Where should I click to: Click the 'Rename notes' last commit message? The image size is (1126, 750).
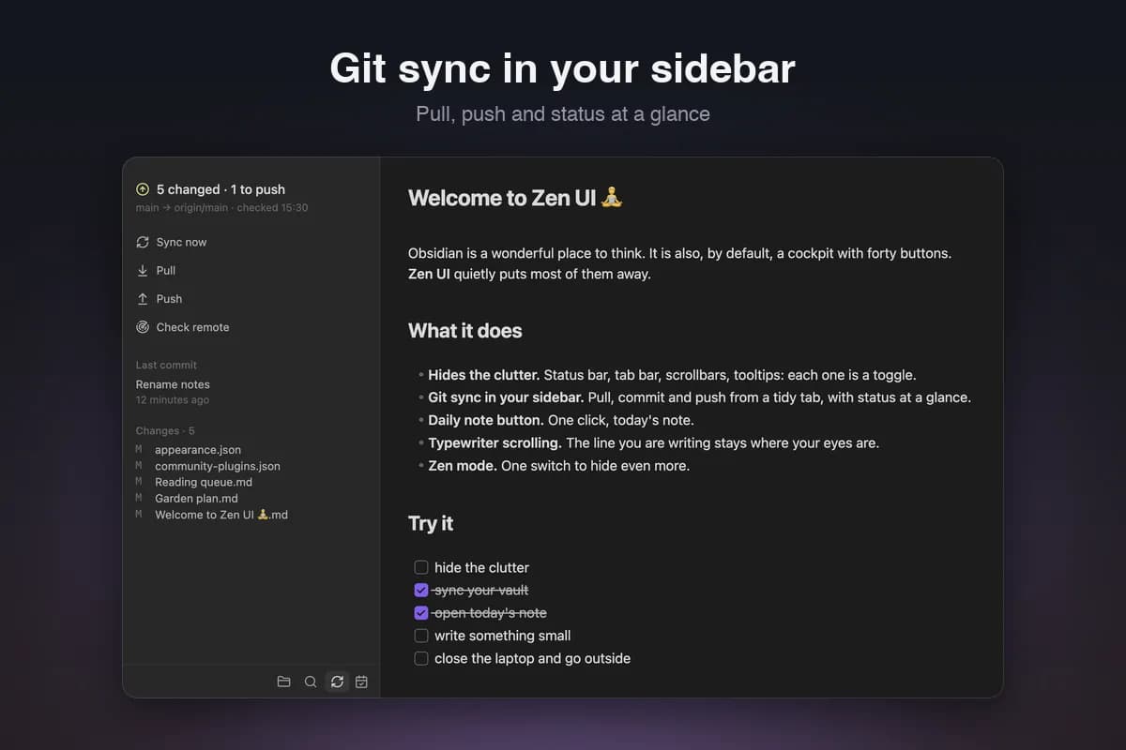(x=173, y=384)
